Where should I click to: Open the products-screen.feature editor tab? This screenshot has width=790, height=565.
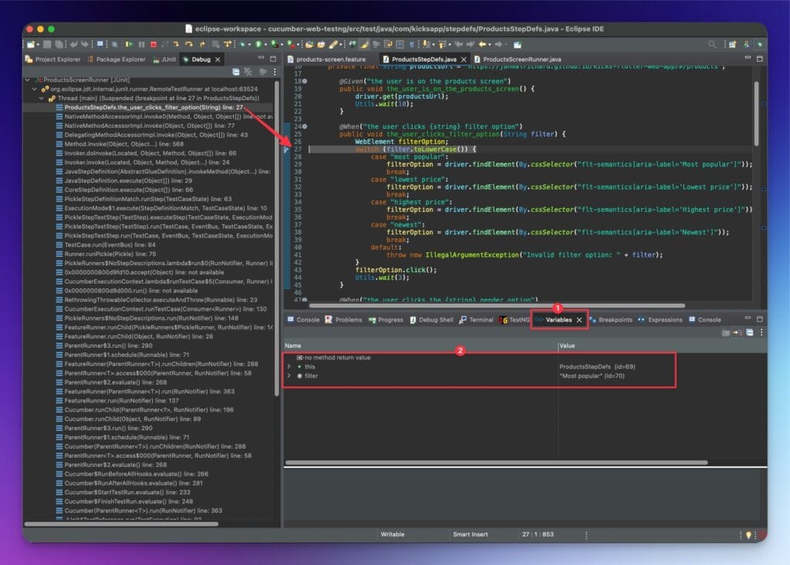(326, 59)
